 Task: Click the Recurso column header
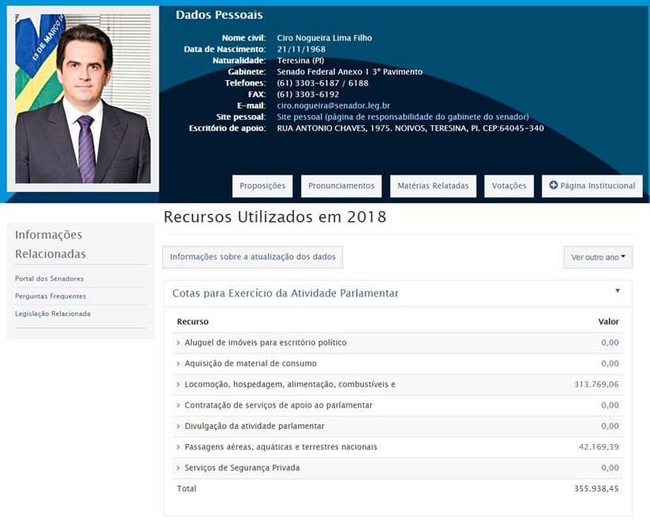coord(193,322)
